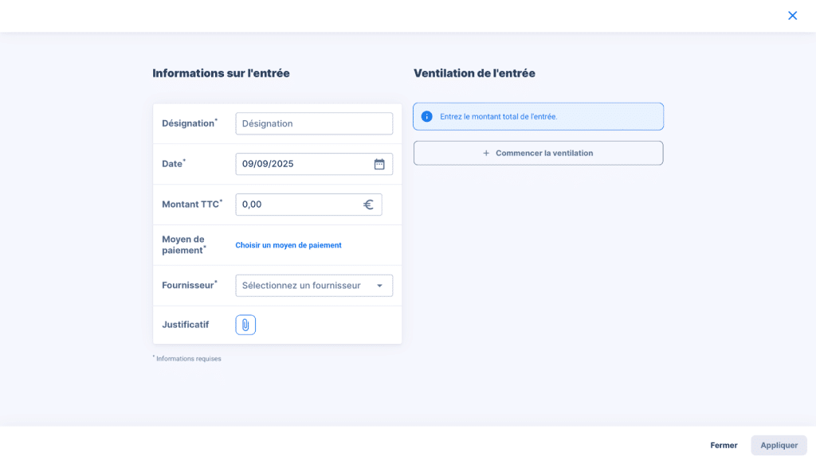Close the entry dialog with the X icon

(792, 15)
